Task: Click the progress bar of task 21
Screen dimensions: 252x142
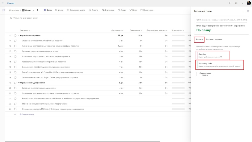Action: click(x=178, y=93)
